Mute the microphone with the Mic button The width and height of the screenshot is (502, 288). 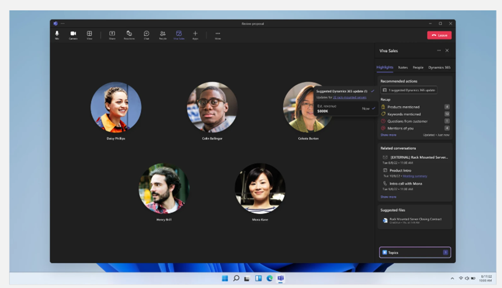pyautogui.click(x=57, y=35)
